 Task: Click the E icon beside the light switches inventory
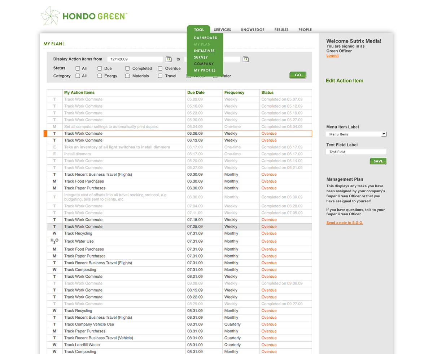54,147
